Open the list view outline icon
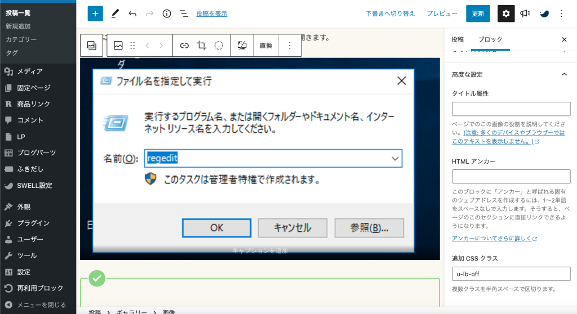The image size is (577, 314). 184,14
